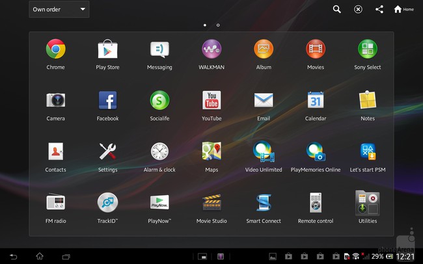Launch Video Unlimited
The height and width of the screenshot is (264, 423).
click(264, 152)
